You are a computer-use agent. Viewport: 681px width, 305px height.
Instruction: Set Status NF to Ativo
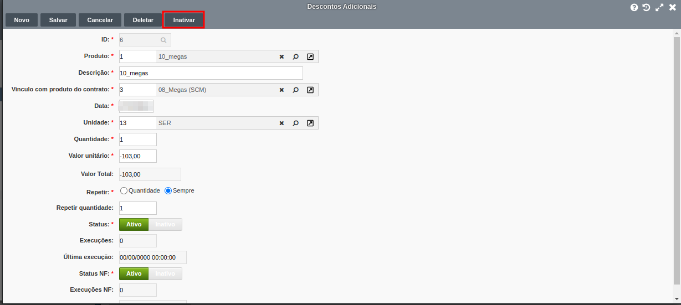pyautogui.click(x=134, y=273)
